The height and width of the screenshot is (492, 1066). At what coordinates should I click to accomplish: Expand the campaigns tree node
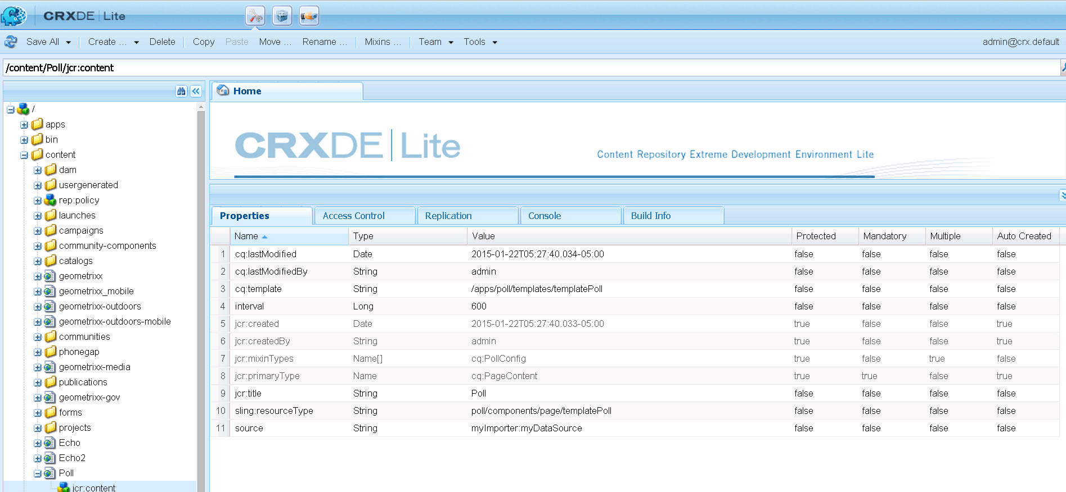tap(38, 231)
